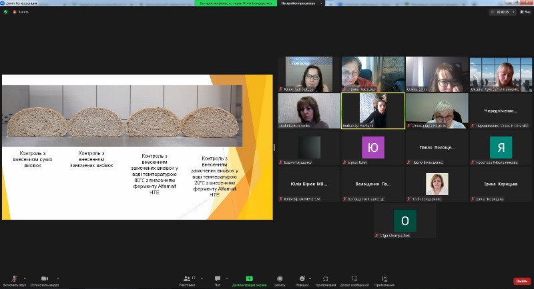This screenshot has height=289, width=534.
Task: Select the Olga Chernyshok participant tile
Action: (x=405, y=223)
